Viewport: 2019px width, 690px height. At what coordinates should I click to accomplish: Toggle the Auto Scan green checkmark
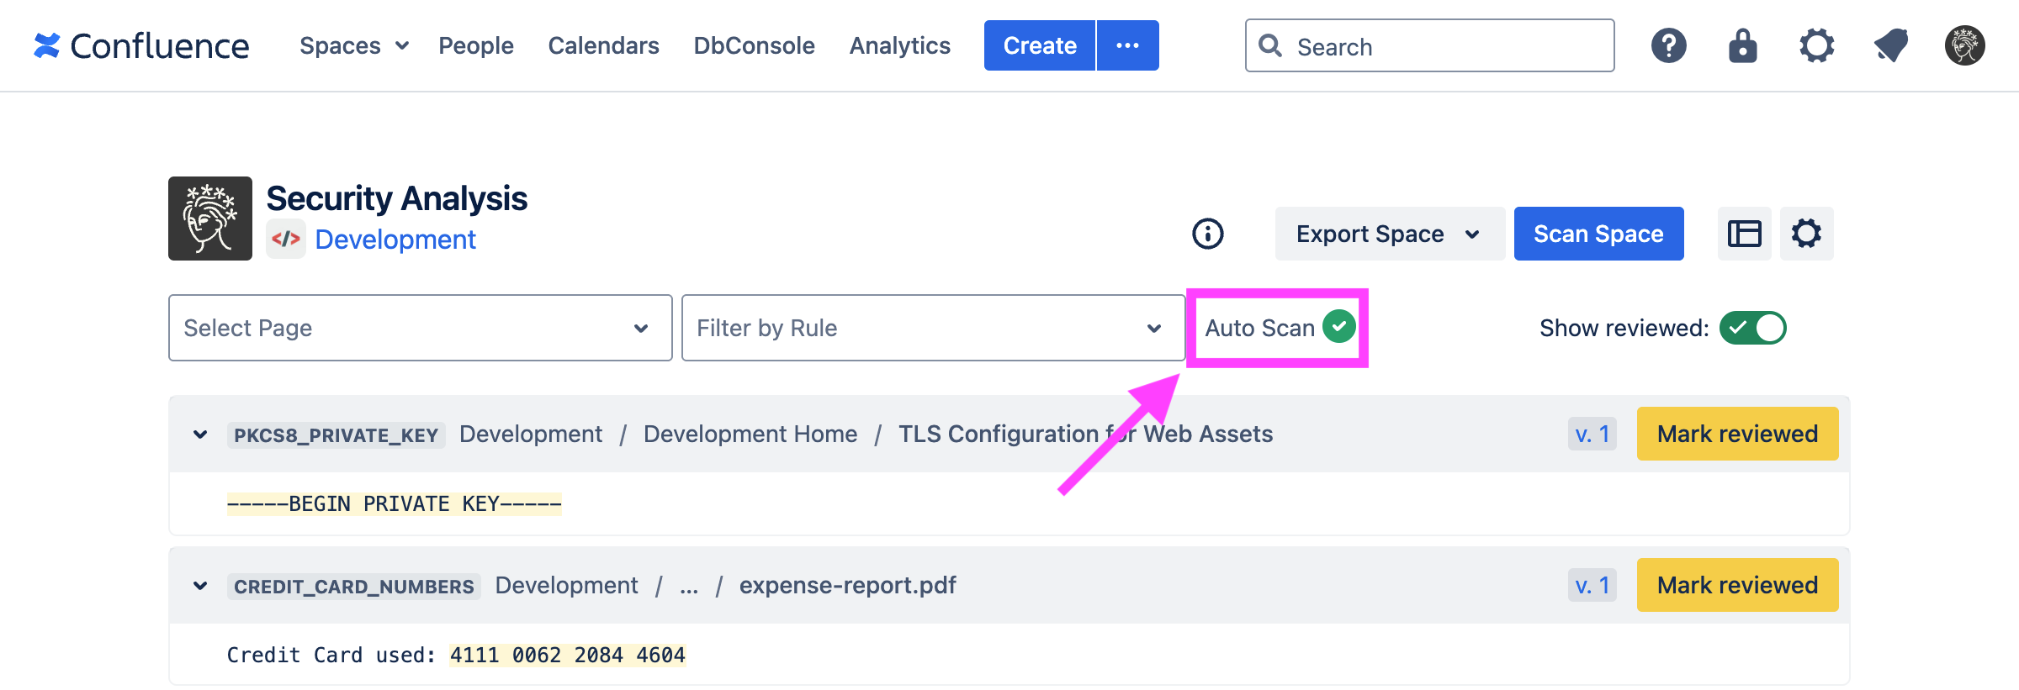1338,327
